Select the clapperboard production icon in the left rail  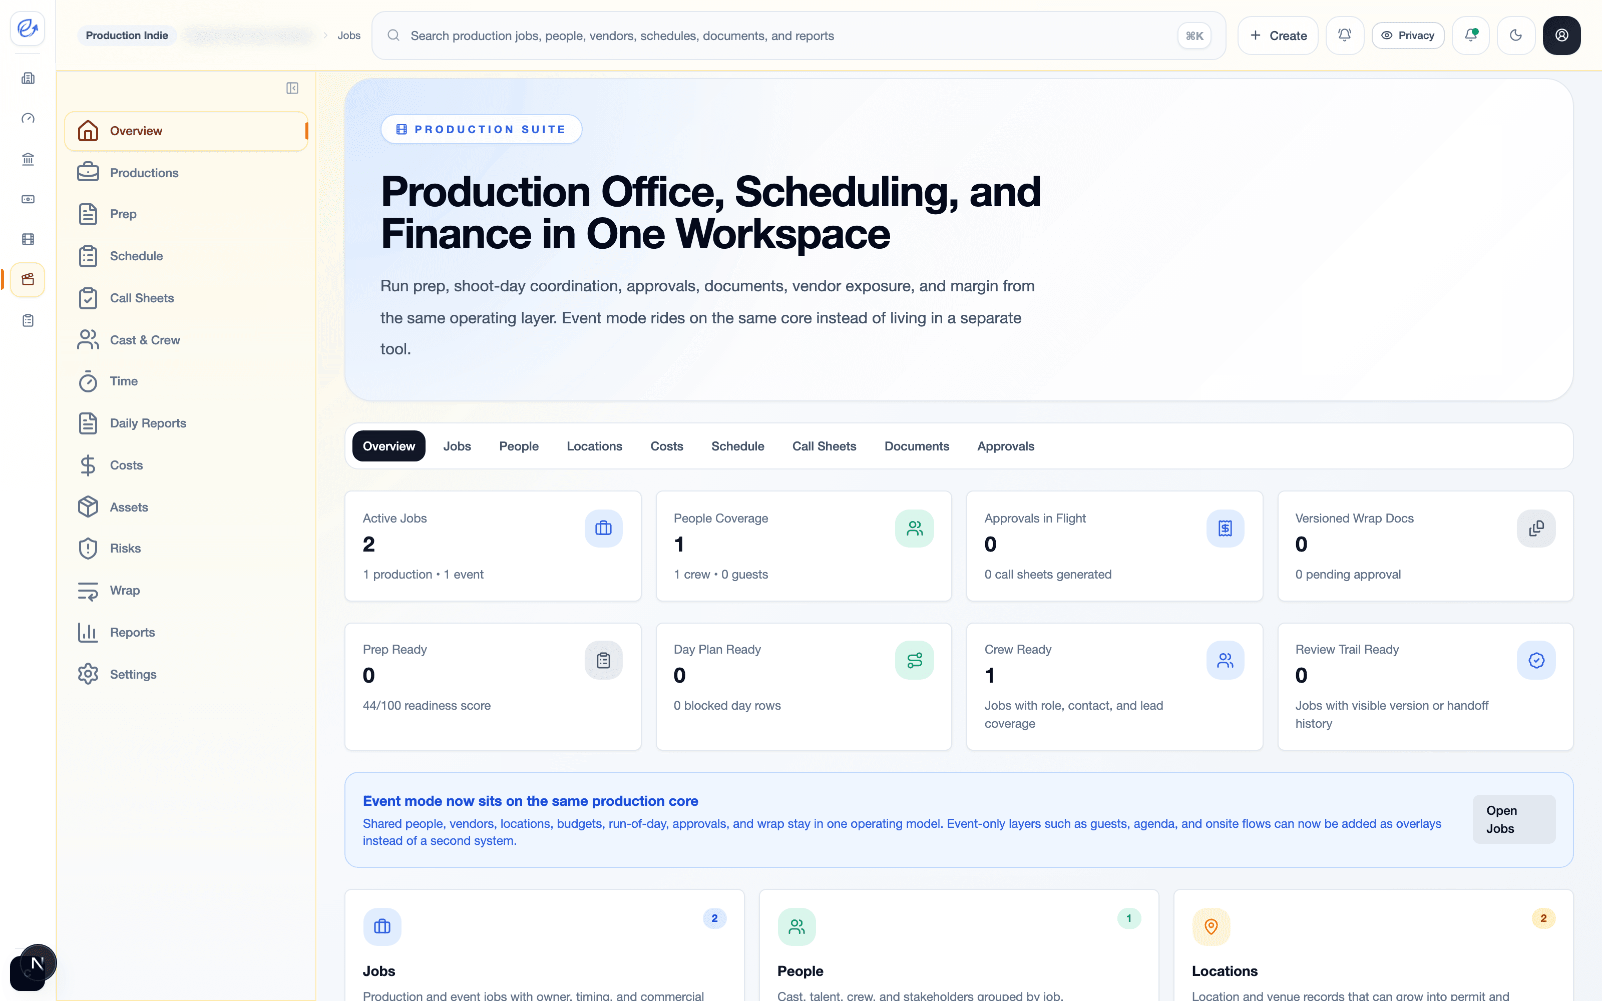[28, 279]
